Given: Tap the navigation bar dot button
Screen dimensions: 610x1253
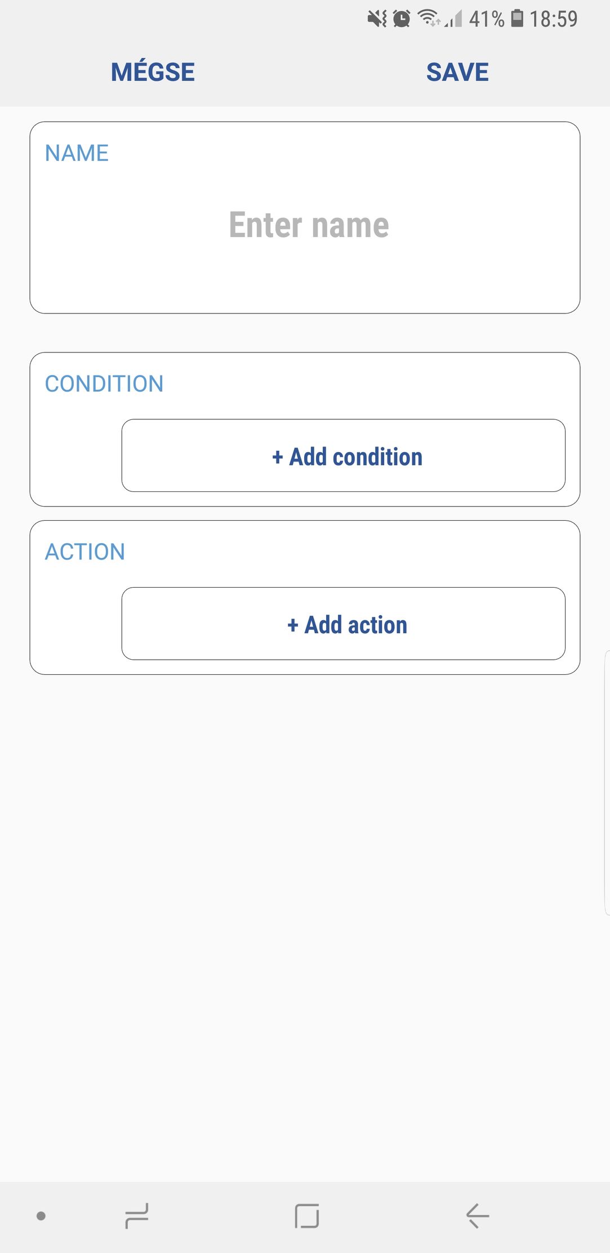Looking at the screenshot, I should click(x=41, y=1216).
